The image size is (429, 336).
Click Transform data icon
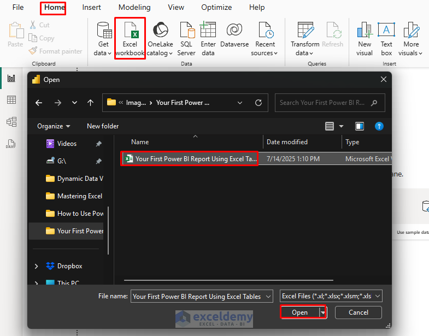[305, 30]
